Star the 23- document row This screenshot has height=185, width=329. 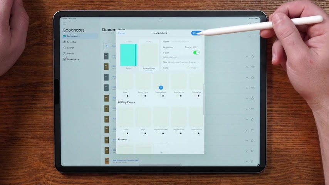253,67
